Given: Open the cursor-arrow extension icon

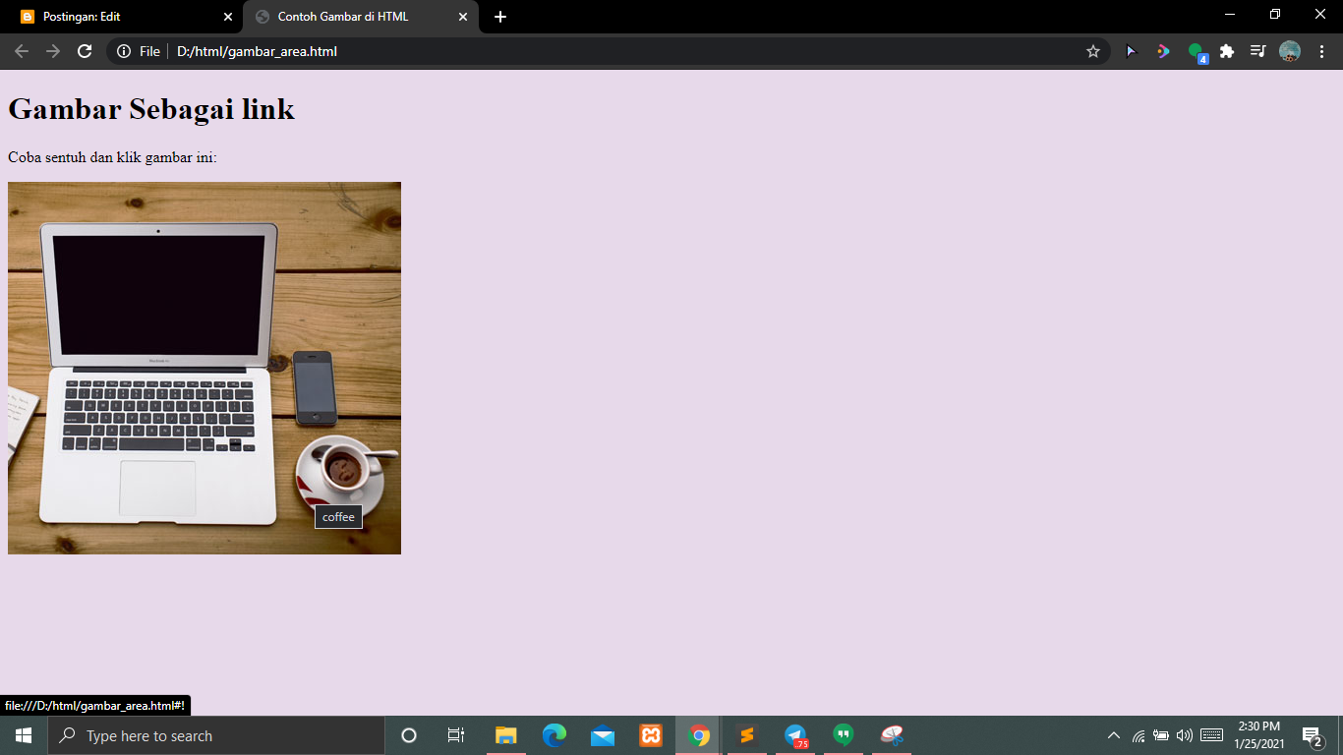Looking at the screenshot, I should click(1131, 51).
